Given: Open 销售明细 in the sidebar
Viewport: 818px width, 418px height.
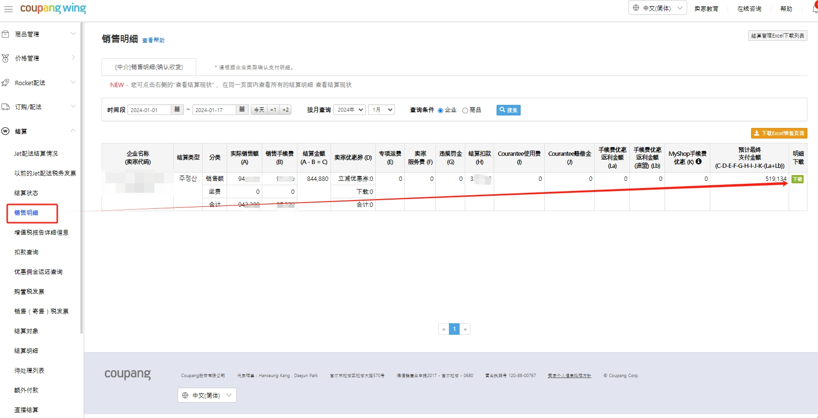Looking at the screenshot, I should point(26,213).
